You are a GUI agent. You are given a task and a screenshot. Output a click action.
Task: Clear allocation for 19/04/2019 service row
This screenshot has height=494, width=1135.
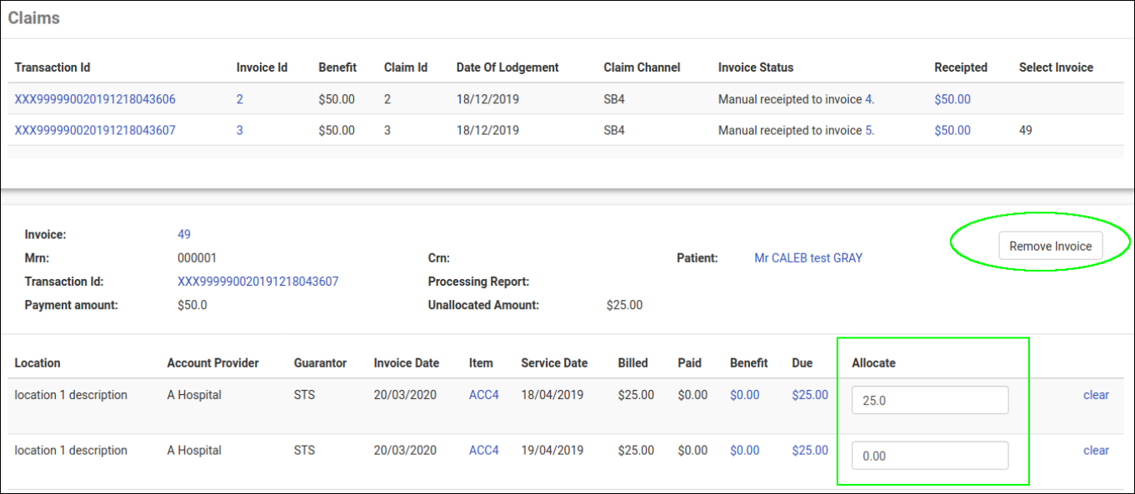click(x=1096, y=451)
